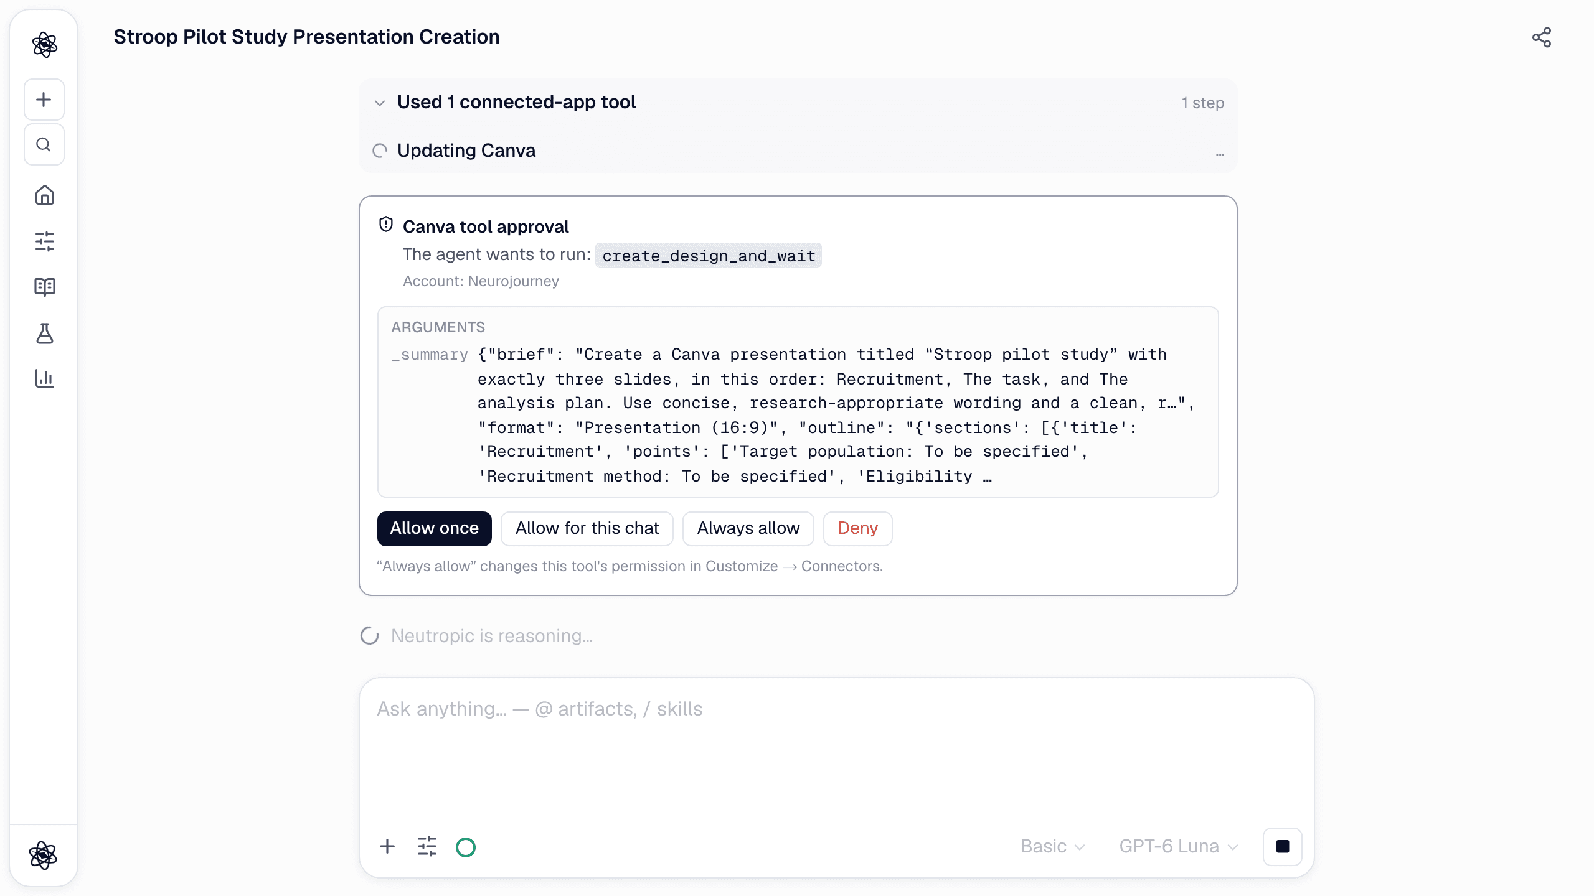Click the Account: Neurojourney text

[481, 281]
